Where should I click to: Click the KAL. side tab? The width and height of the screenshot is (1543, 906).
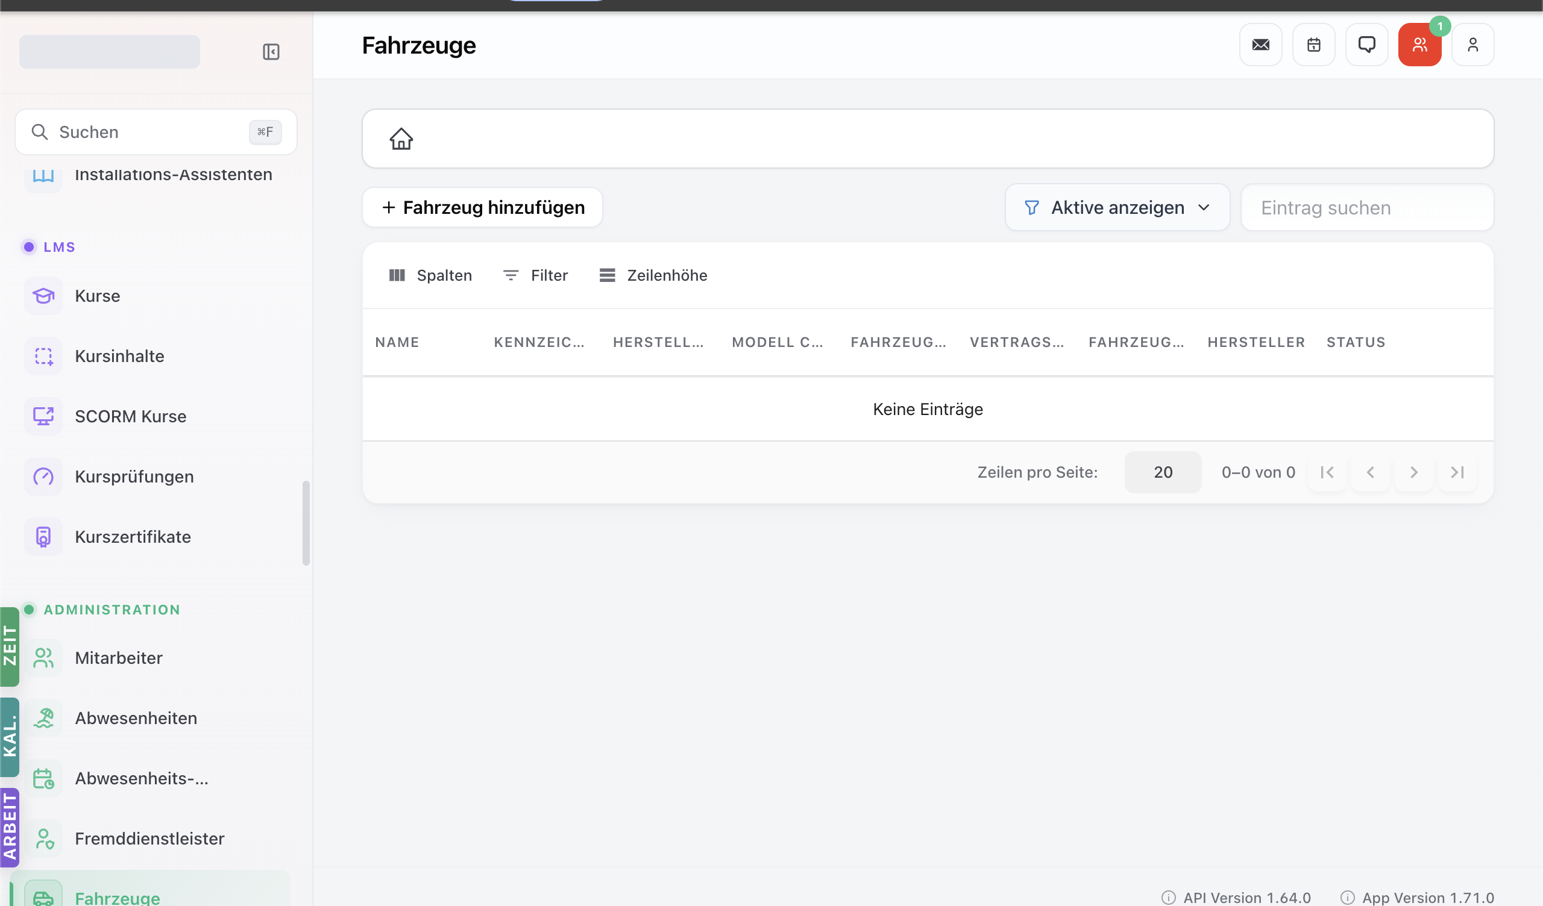10,737
